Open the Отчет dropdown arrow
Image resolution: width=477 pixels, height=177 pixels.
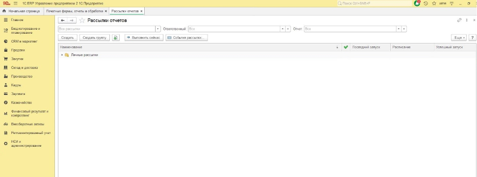pos(399,29)
